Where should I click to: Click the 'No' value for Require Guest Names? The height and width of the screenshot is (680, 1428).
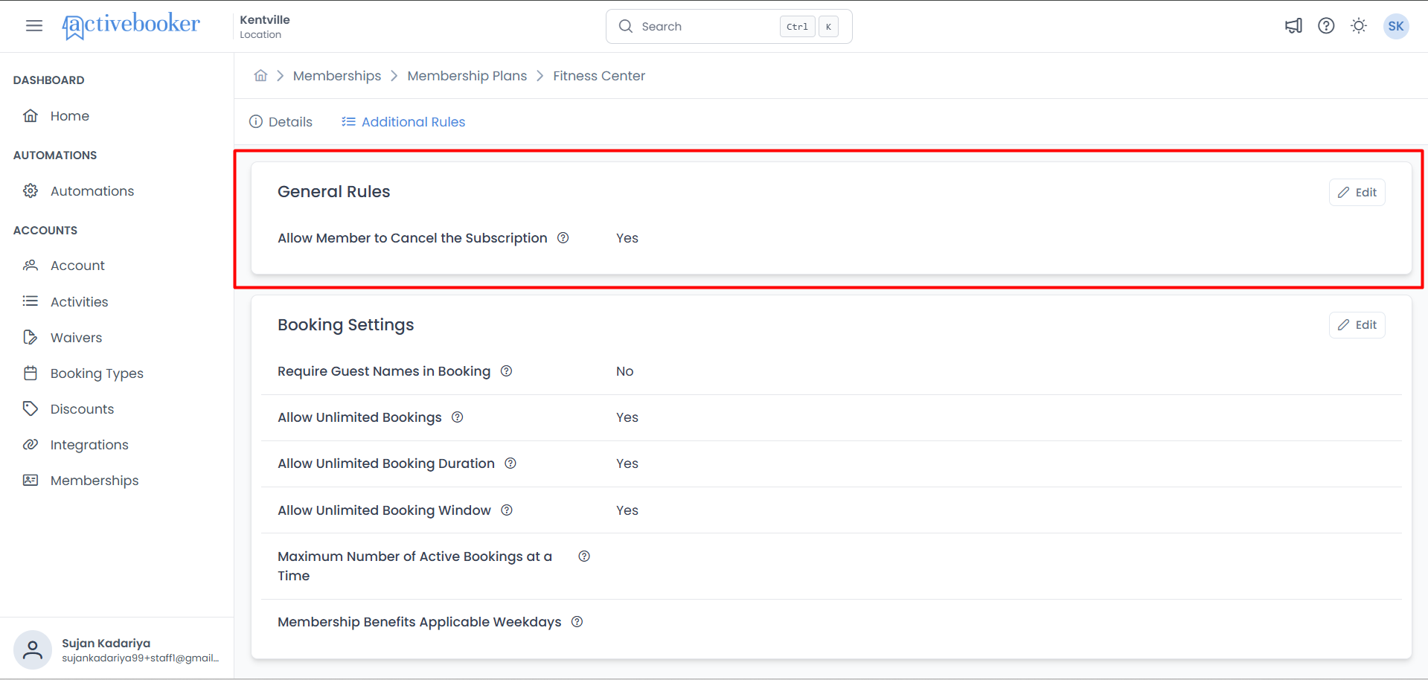point(625,371)
